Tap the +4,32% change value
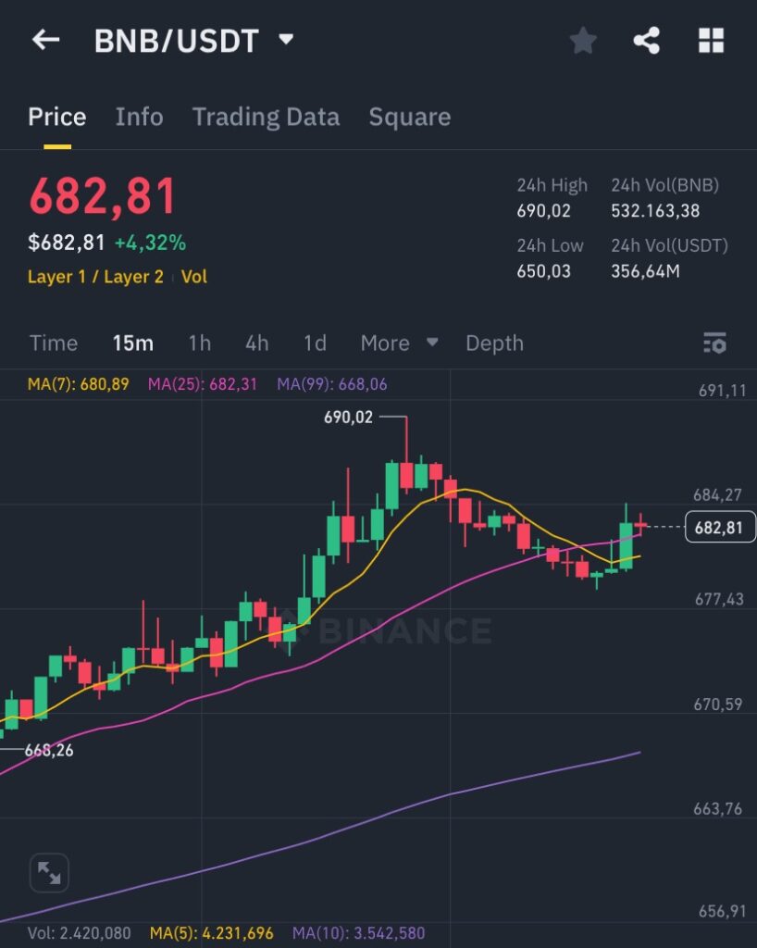This screenshot has height=948, width=757. (151, 243)
